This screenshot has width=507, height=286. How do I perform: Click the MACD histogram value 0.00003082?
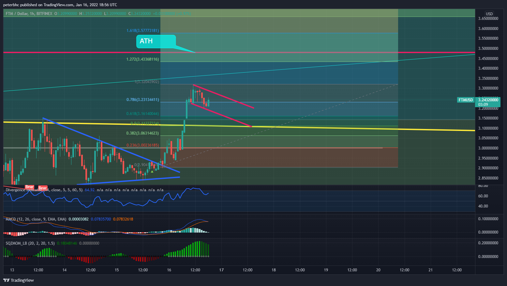pyautogui.click(x=79, y=219)
